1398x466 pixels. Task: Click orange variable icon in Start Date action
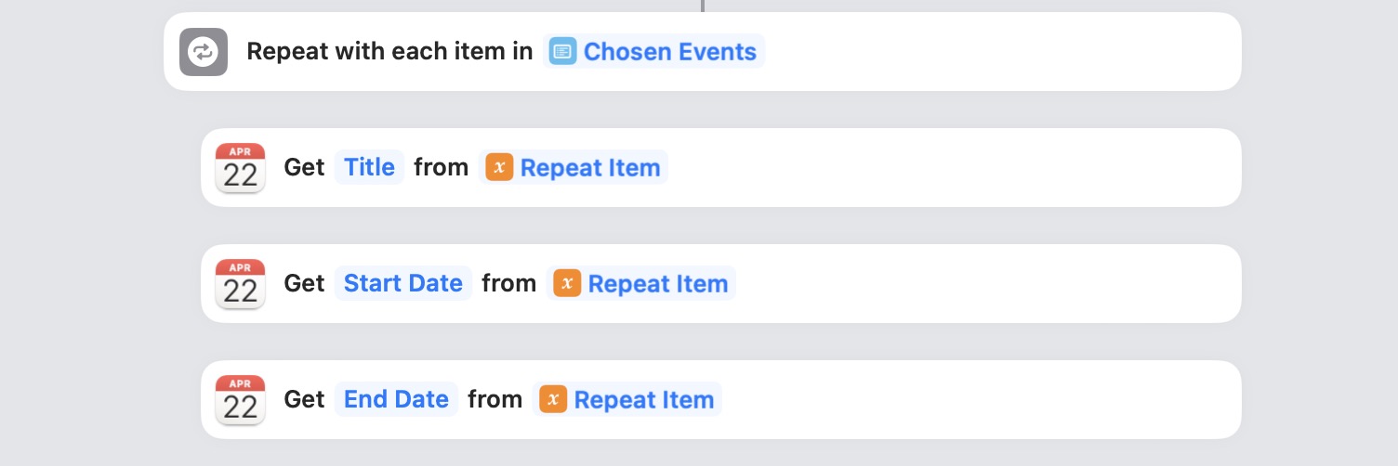(567, 283)
